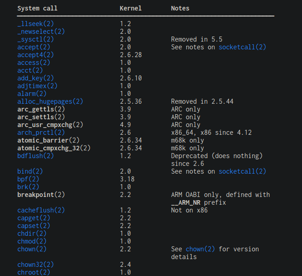Follow the adjtimex(2) link
The height and width of the screenshot is (276, 302).
point(38,86)
